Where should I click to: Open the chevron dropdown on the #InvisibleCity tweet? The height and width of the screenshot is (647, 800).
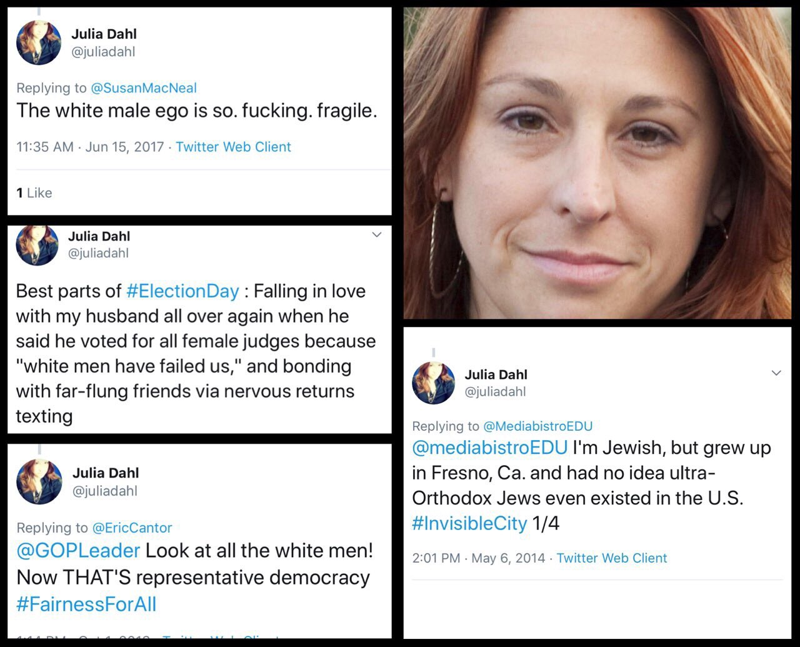(776, 373)
